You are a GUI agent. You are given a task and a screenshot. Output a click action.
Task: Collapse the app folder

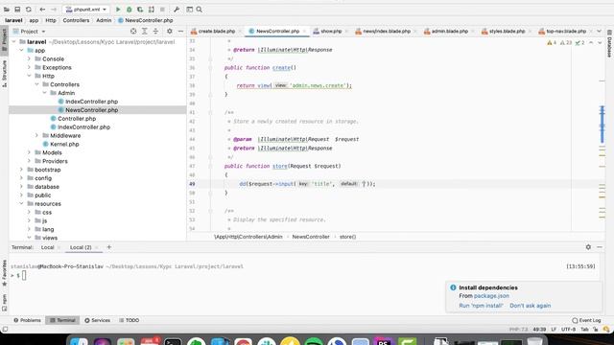pos(21,51)
